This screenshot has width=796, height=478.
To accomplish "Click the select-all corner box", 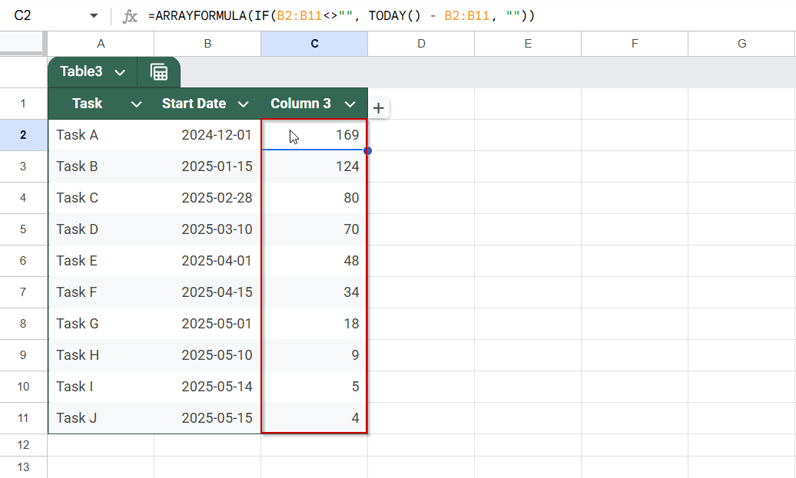I will 22,42.
